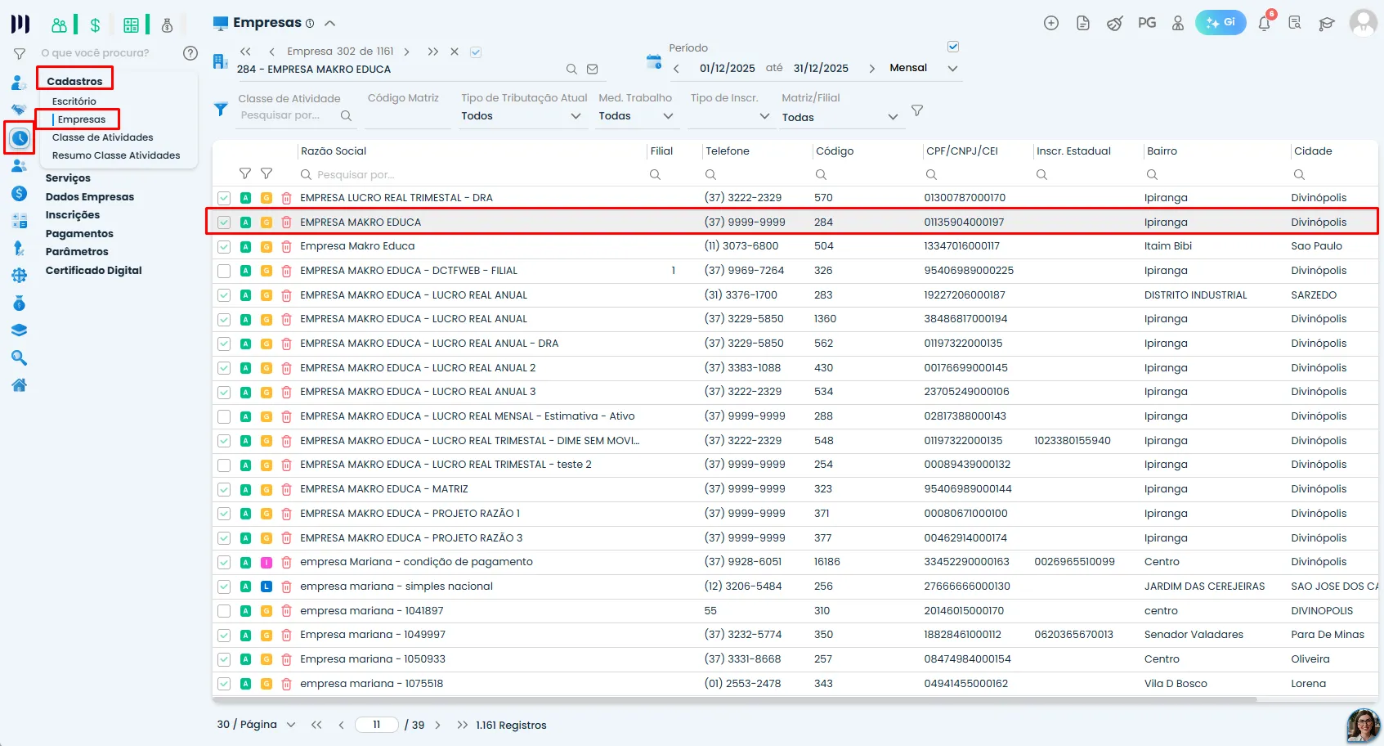
Task: Click the blue funnel filter icon
Action: (x=221, y=109)
